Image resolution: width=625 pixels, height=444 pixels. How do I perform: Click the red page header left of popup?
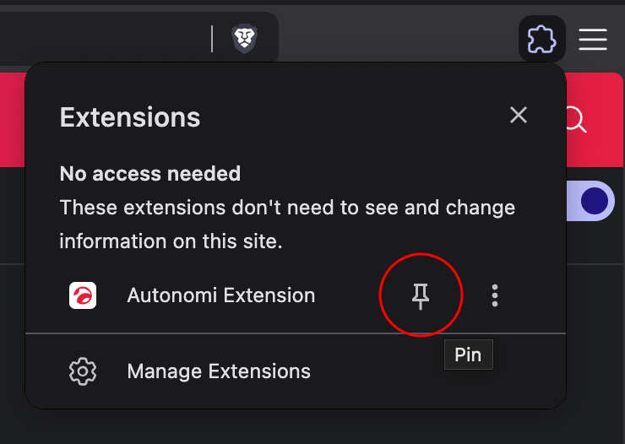pyautogui.click(x=12, y=118)
